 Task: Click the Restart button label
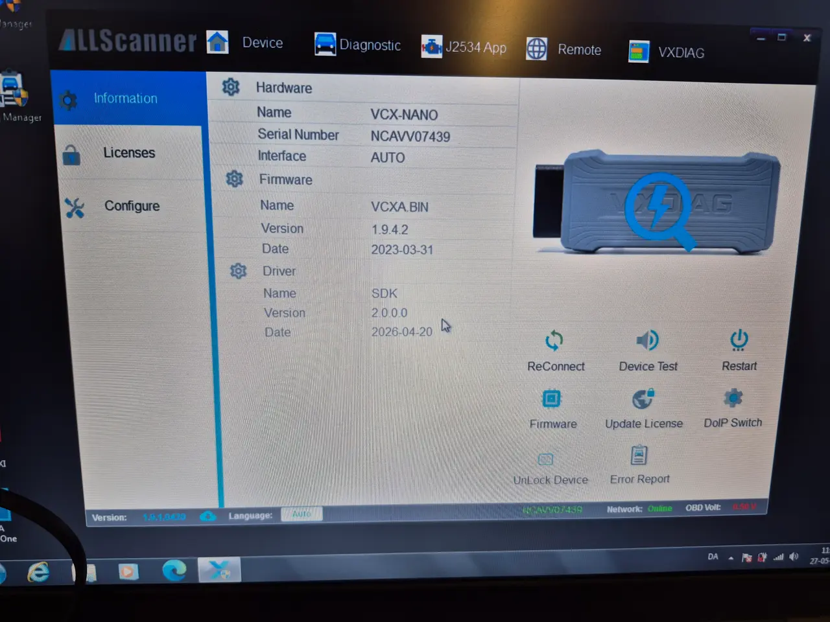pos(739,366)
